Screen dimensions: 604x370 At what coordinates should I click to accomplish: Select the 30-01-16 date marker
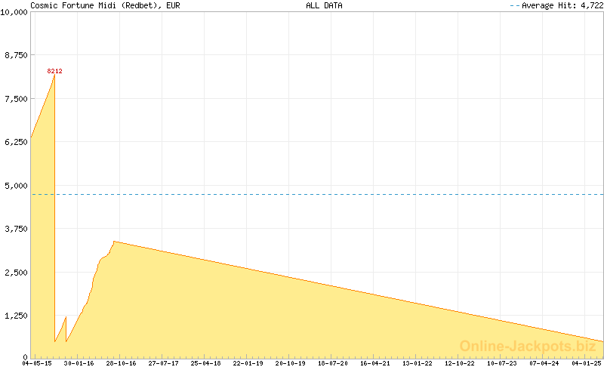(x=79, y=363)
